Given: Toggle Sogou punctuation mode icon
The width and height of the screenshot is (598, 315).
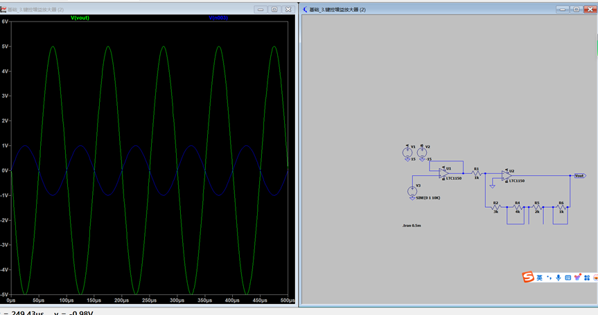Looking at the screenshot, I should [549, 278].
